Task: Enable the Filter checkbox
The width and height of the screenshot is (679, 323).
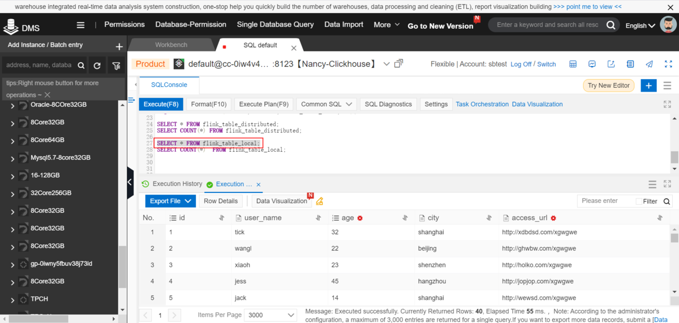Action: [x=639, y=201]
